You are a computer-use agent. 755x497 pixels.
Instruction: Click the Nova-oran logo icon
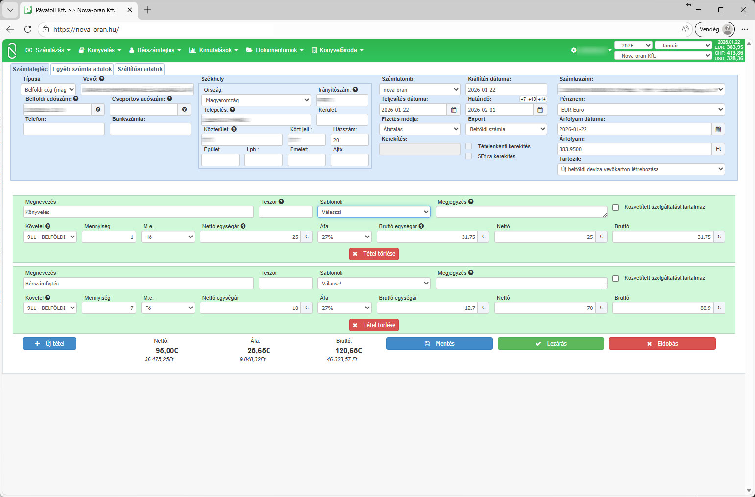coord(12,50)
